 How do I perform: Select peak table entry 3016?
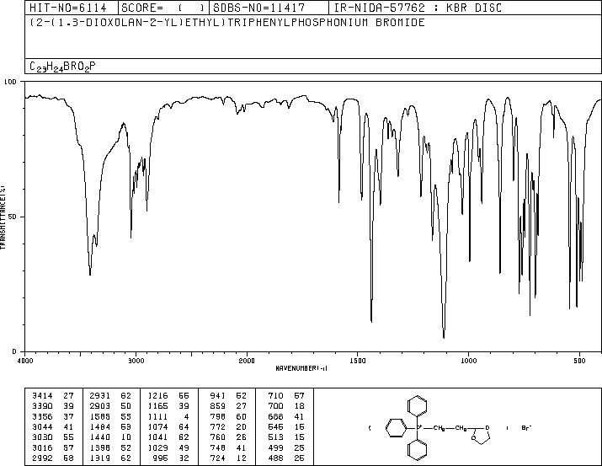pos(42,448)
